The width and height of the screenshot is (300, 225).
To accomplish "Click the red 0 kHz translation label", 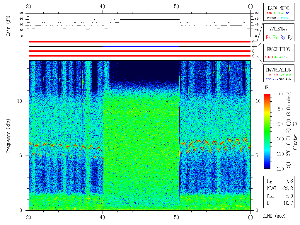I will coord(273,75).
